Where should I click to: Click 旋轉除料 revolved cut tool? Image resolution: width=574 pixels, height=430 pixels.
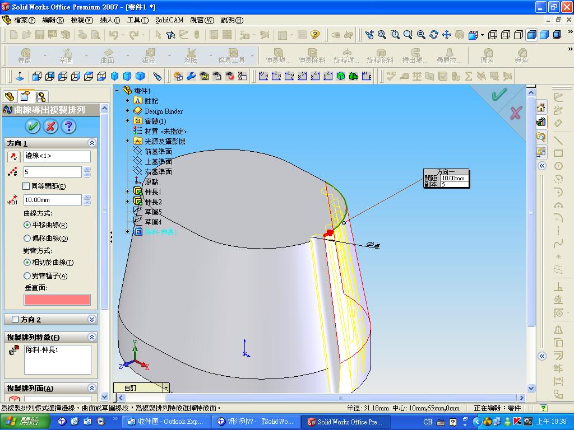pyautogui.click(x=380, y=55)
